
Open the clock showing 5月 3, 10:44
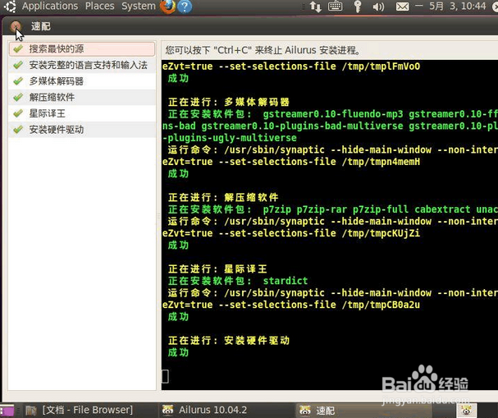tap(457, 6)
